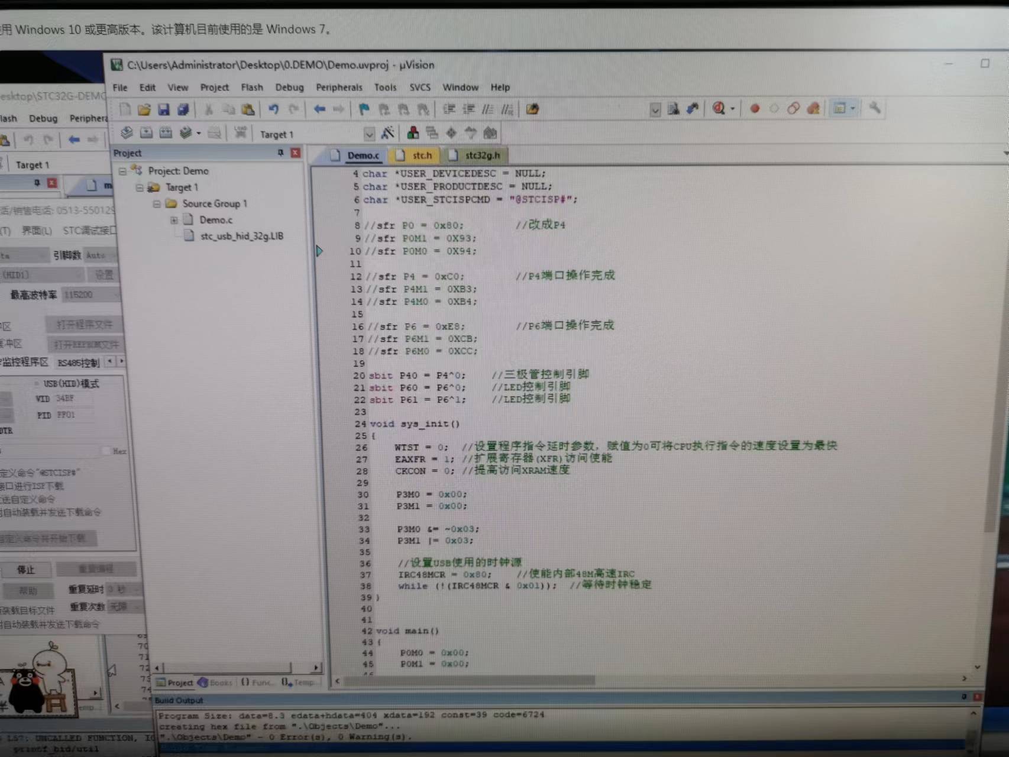
Task: Switch to Books tab in project pane
Action: (215, 682)
